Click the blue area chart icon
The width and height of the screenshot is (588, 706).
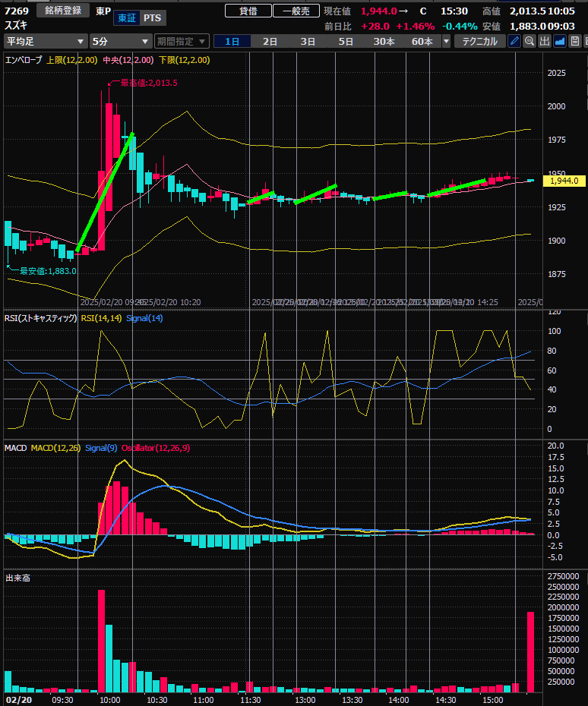pos(560,41)
